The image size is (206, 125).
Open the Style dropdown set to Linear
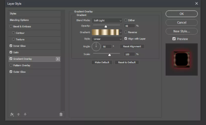tap(107, 39)
